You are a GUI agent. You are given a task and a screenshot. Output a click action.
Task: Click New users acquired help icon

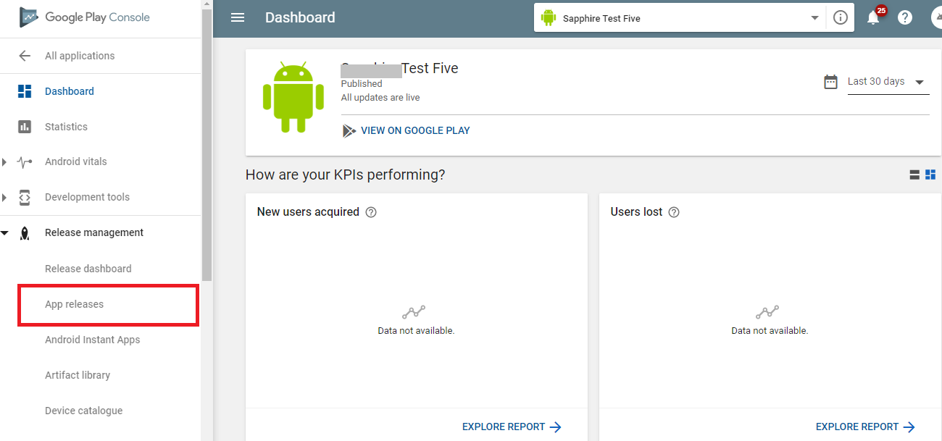tap(371, 212)
